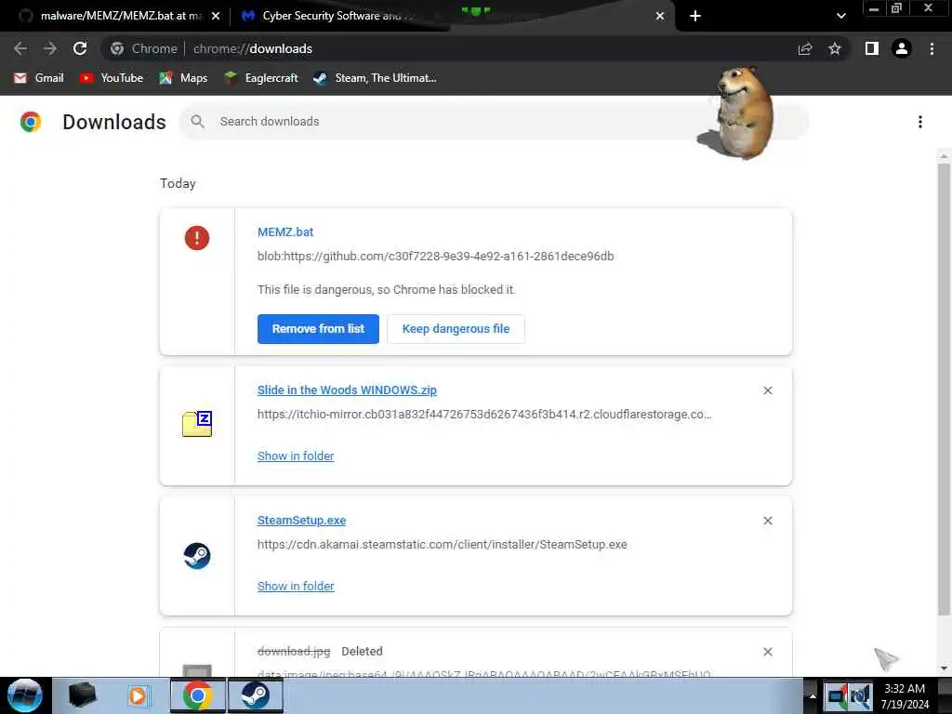This screenshot has width=952, height=714.
Task: Open YouTube bookmark
Action: pos(112,78)
